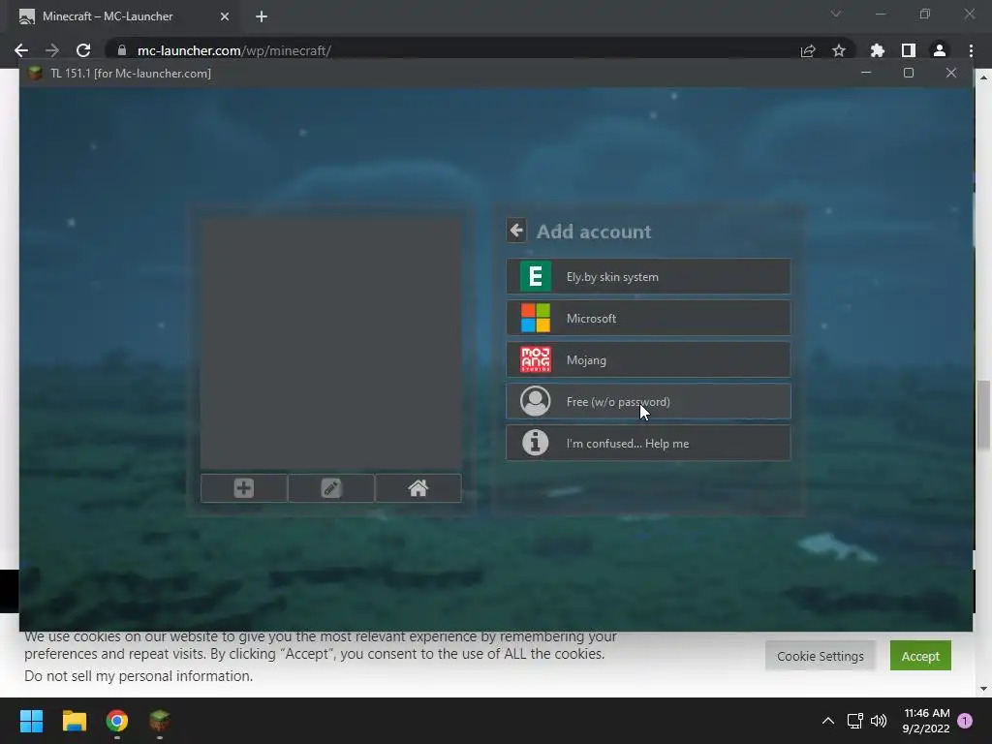Click the empty account list panel
Screen dimensions: 992x744
[331, 344]
